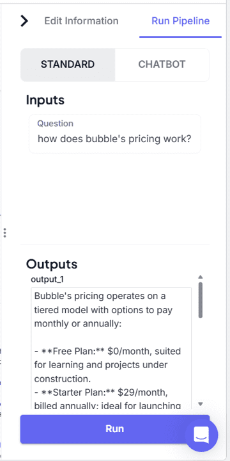Click inside the output_1 text area
Viewport: 230px width, 461px height.
[111, 348]
